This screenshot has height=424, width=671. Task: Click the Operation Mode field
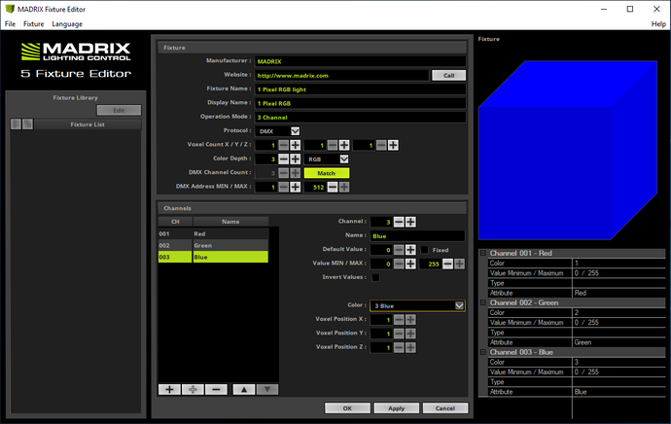361,118
